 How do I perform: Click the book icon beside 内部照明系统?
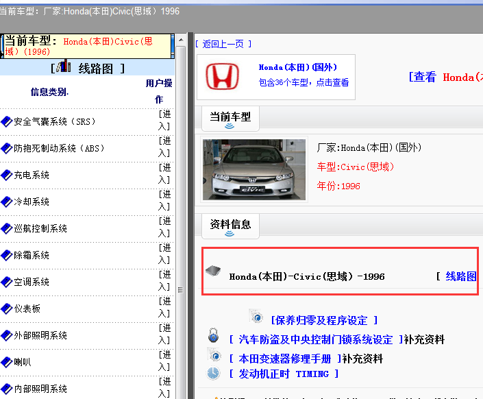click(6, 389)
